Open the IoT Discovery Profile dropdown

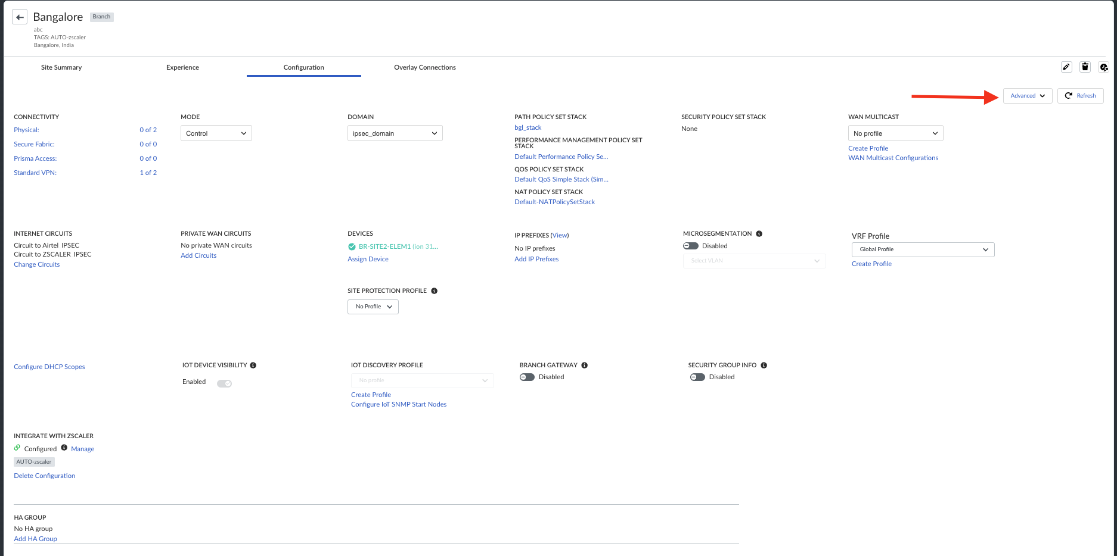[423, 380]
